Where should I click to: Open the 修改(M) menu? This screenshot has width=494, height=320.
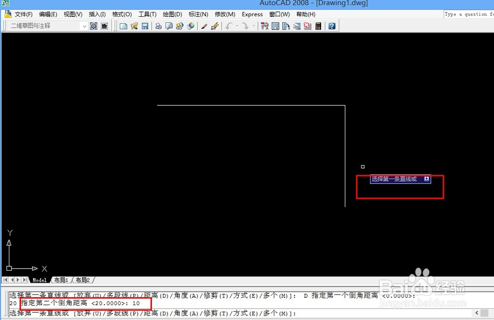tap(225, 14)
